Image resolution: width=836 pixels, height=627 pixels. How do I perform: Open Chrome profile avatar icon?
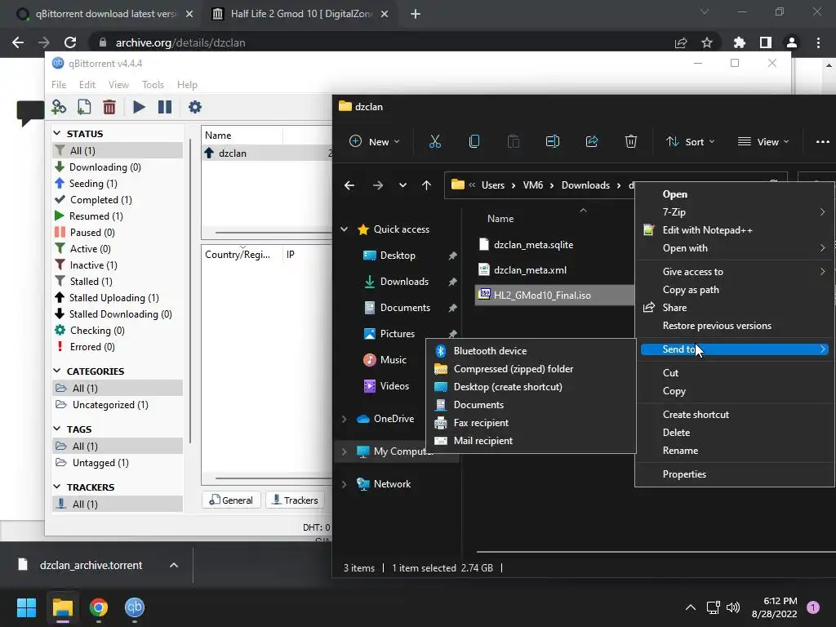tap(792, 42)
